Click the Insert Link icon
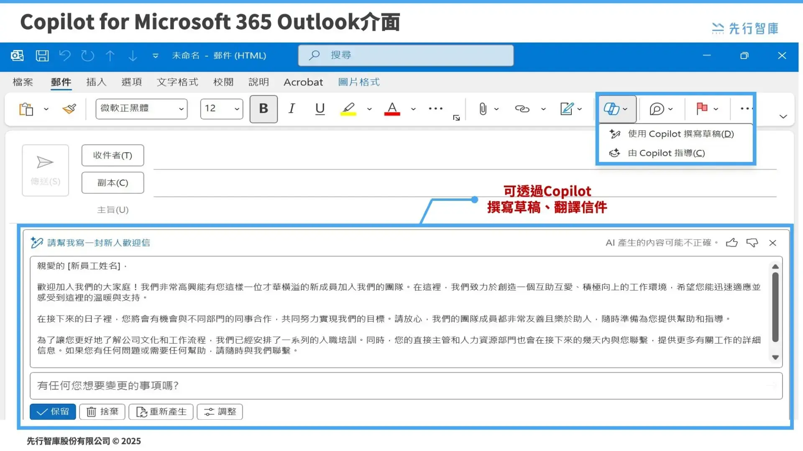The width and height of the screenshot is (803, 451). coord(522,109)
